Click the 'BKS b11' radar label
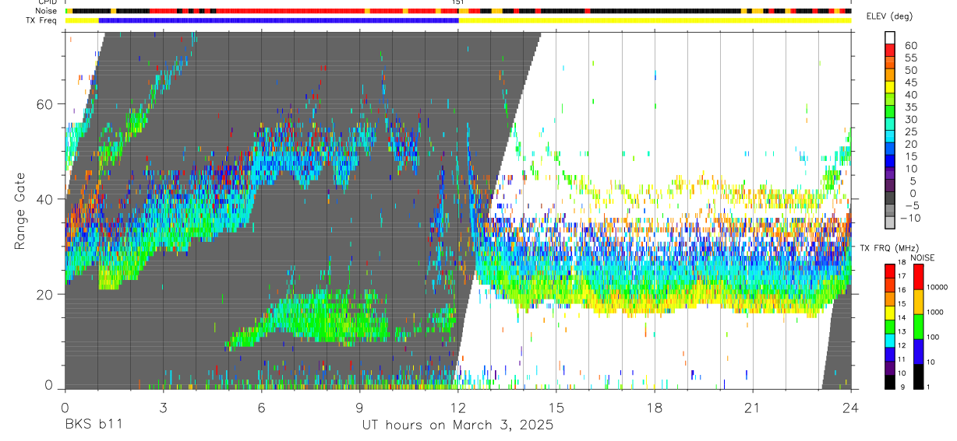 click(93, 425)
